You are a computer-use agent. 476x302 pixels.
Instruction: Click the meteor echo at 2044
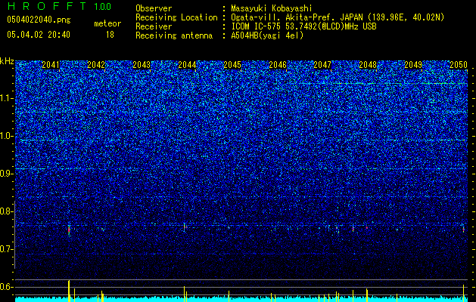pyautogui.click(x=184, y=226)
